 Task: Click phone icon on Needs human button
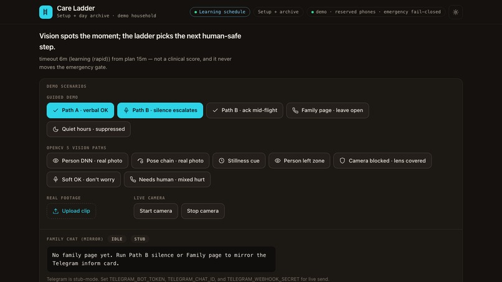coord(133,179)
